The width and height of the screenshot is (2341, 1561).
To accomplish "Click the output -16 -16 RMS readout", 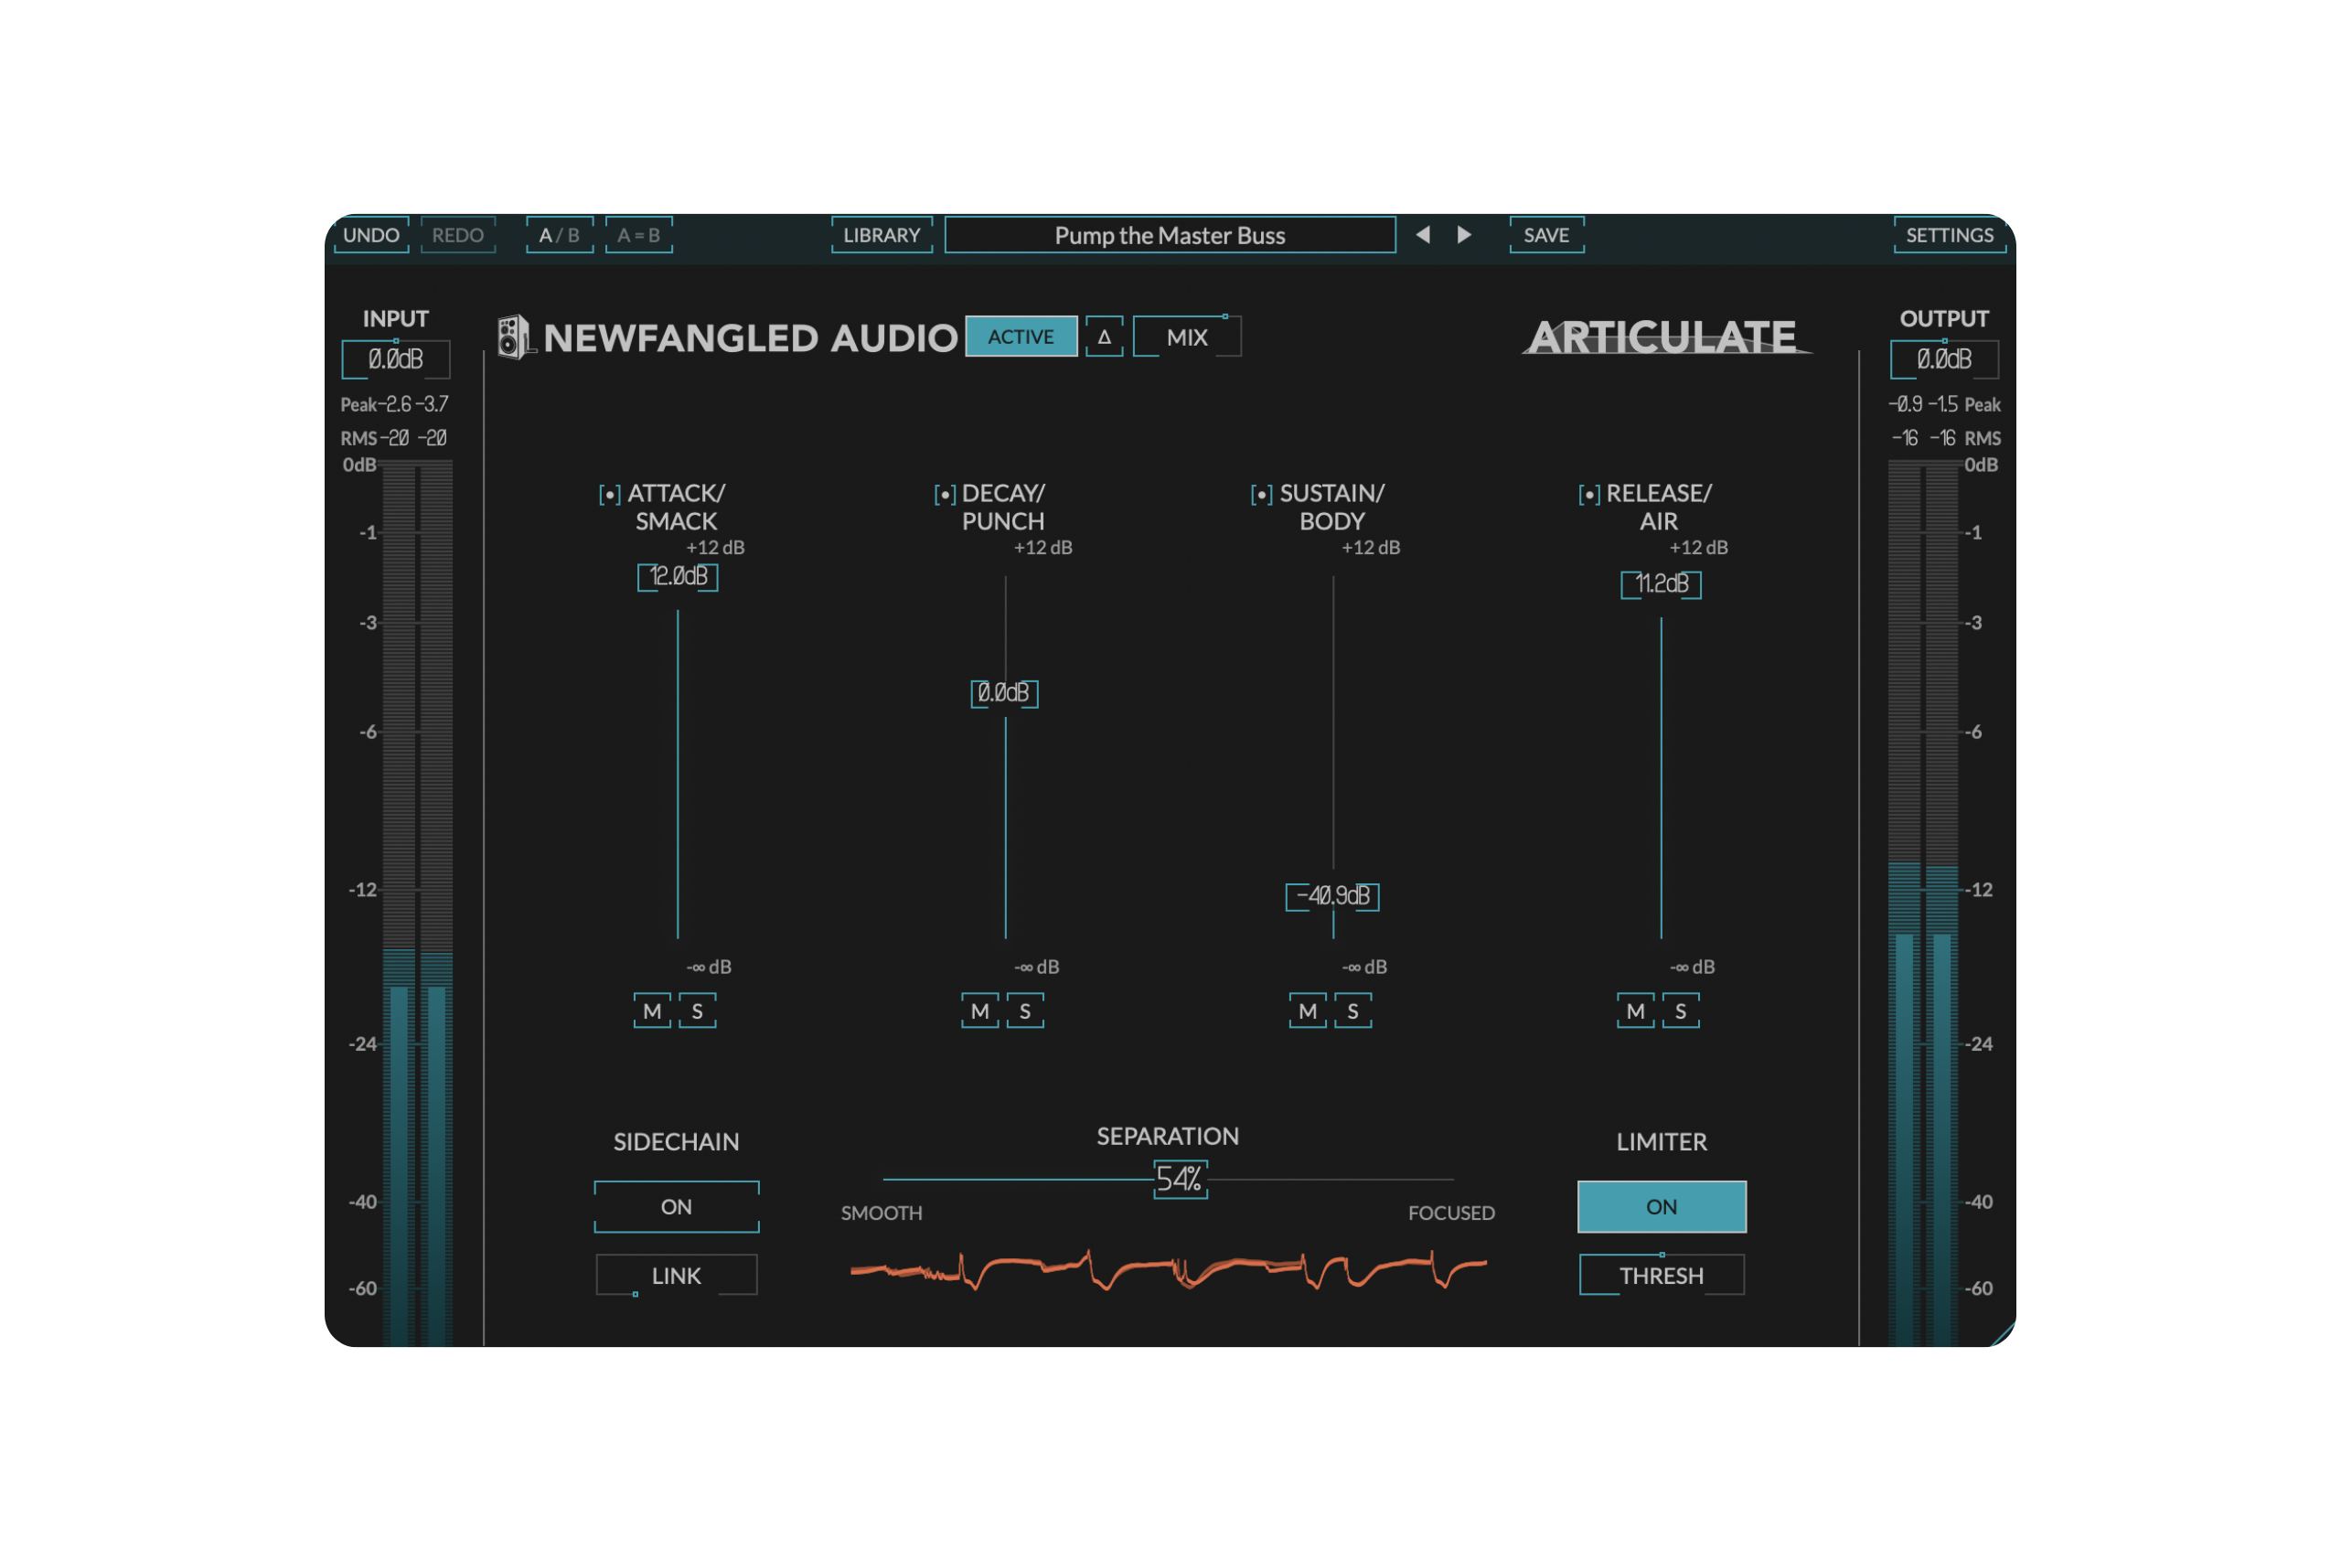I will [1946, 438].
